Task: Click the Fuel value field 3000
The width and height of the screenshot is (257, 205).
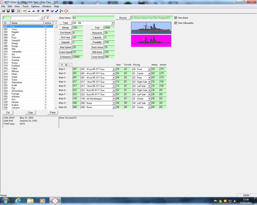Action: [110, 28]
